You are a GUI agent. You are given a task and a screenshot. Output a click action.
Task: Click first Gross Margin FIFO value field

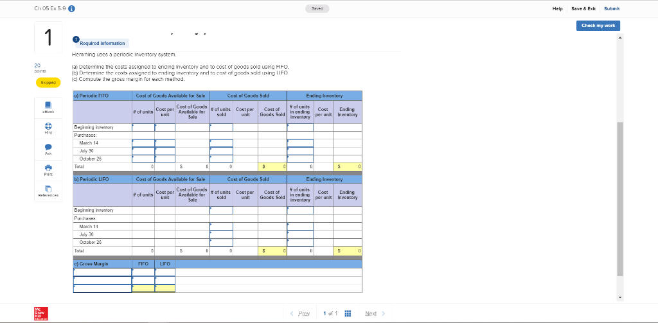pos(143,272)
